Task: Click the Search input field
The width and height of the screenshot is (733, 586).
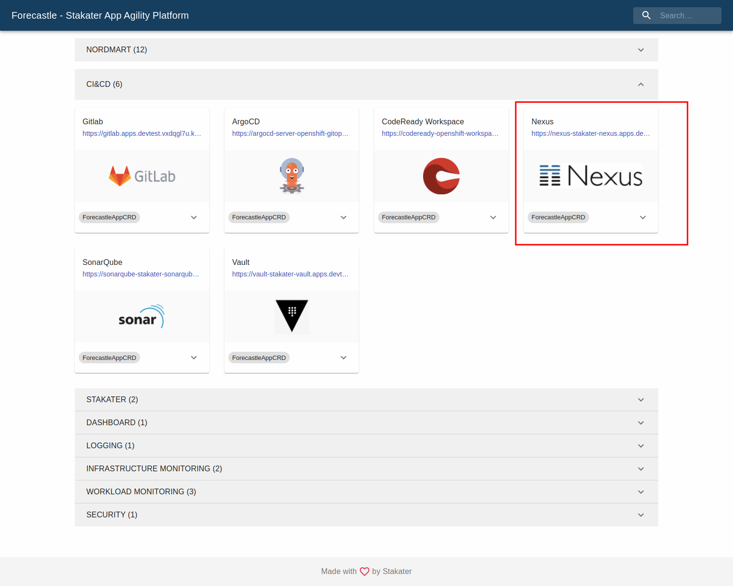Action: 687,15
